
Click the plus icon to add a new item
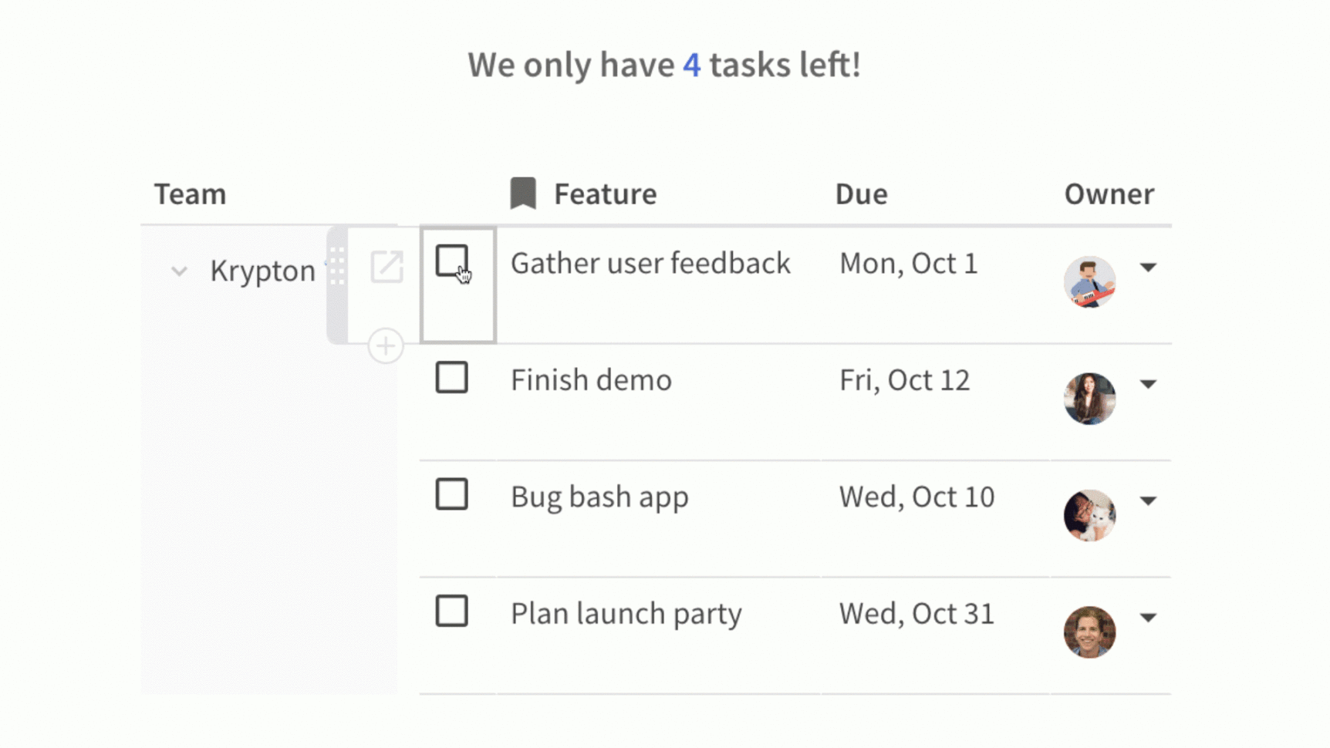pos(386,345)
